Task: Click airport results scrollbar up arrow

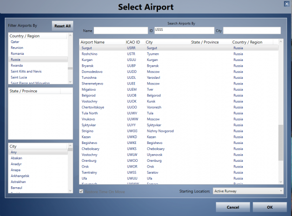Action: coord(280,42)
